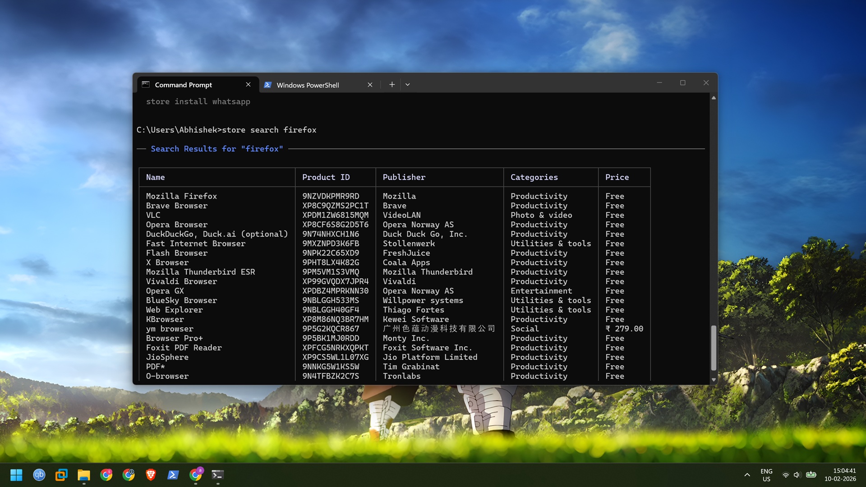Click the Windows Start button
Image resolution: width=866 pixels, height=487 pixels.
pos(17,475)
